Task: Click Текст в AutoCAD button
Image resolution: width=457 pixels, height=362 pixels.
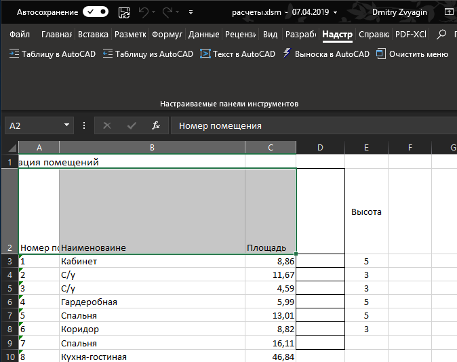Action: click(x=238, y=54)
